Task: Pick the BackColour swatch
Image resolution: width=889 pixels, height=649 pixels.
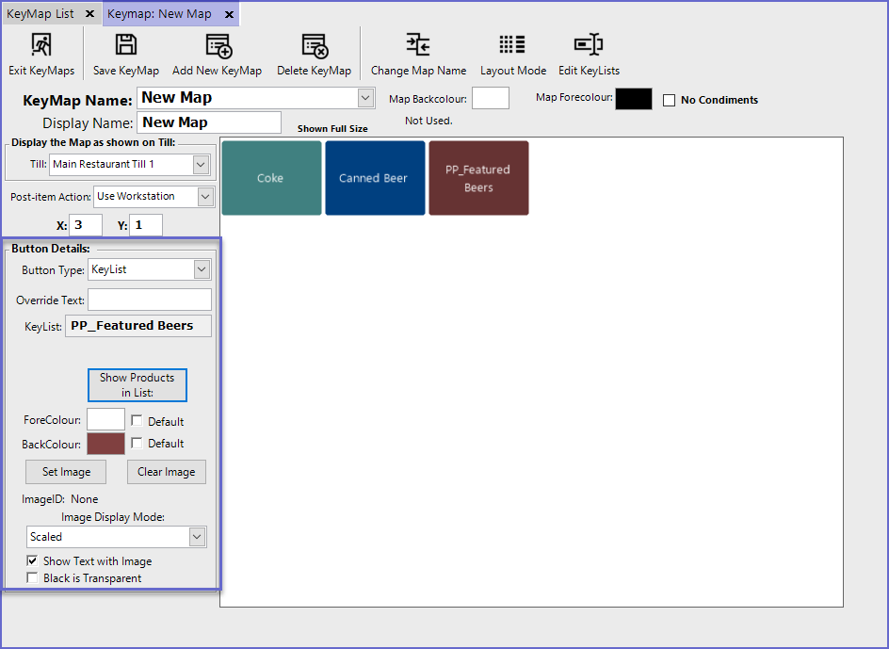Action: tap(105, 444)
